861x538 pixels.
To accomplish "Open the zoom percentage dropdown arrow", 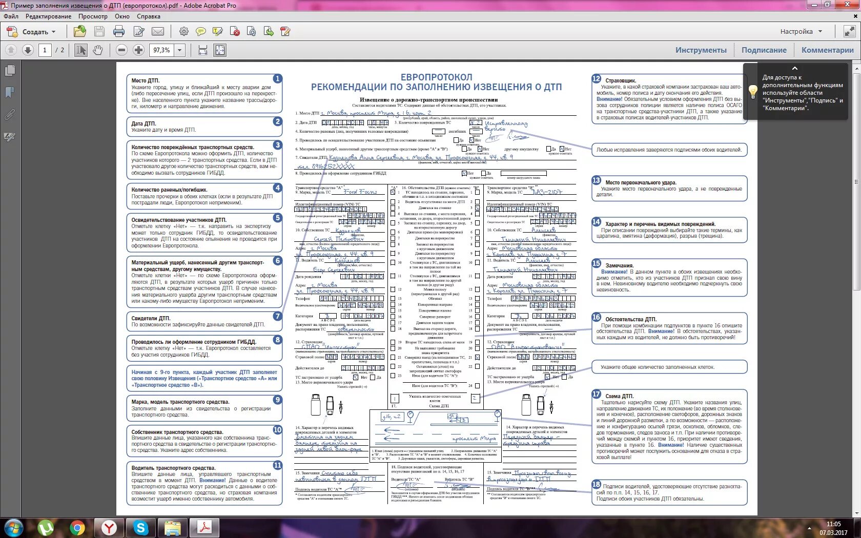I will (x=180, y=50).
